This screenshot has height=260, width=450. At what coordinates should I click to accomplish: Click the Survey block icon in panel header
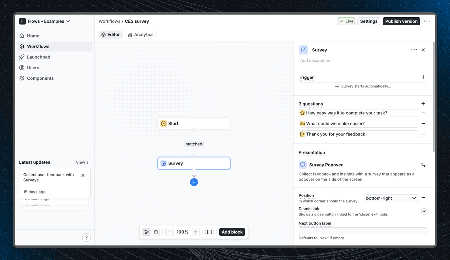point(303,50)
